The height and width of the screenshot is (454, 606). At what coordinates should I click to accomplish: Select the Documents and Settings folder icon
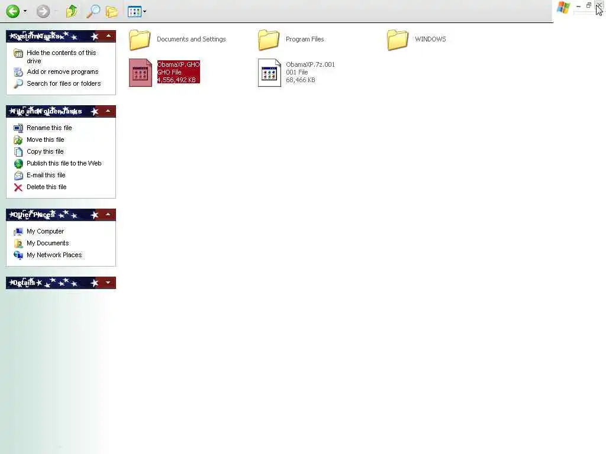click(x=140, y=40)
